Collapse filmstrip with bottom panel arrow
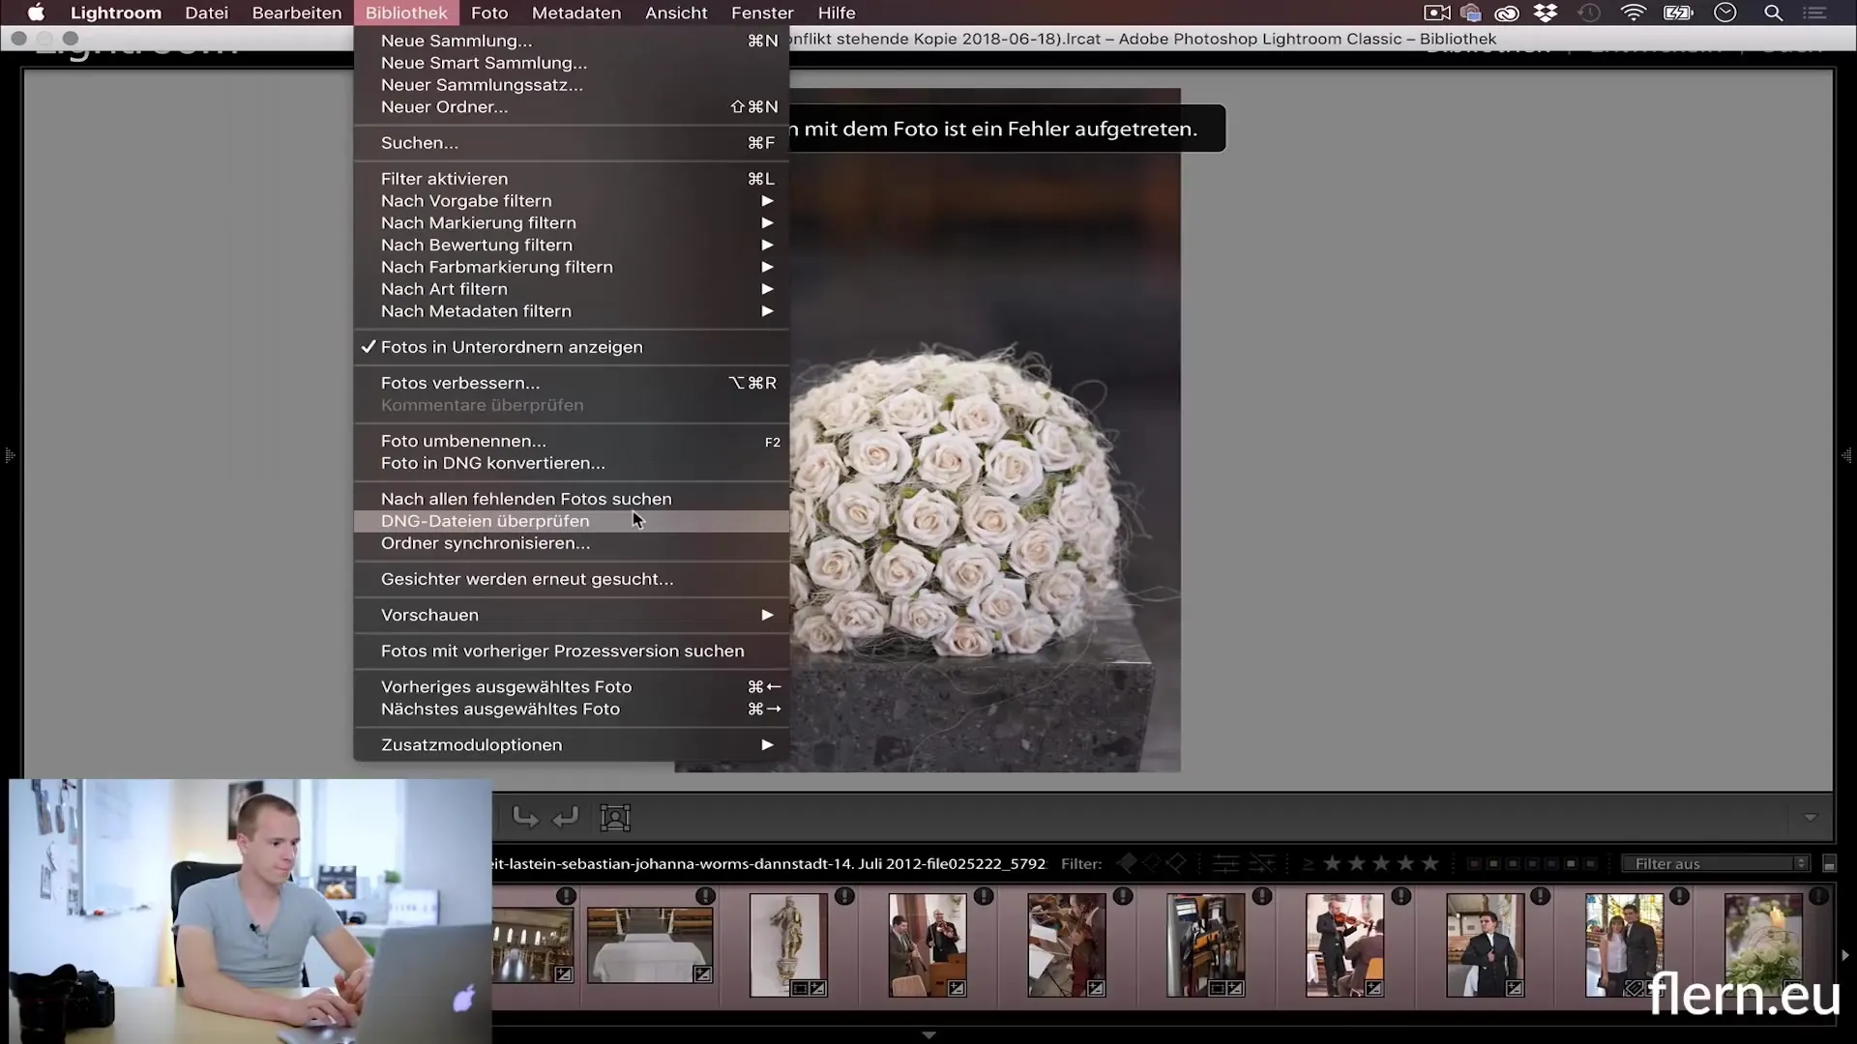The height and width of the screenshot is (1044, 1857). pyautogui.click(x=928, y=1035)
